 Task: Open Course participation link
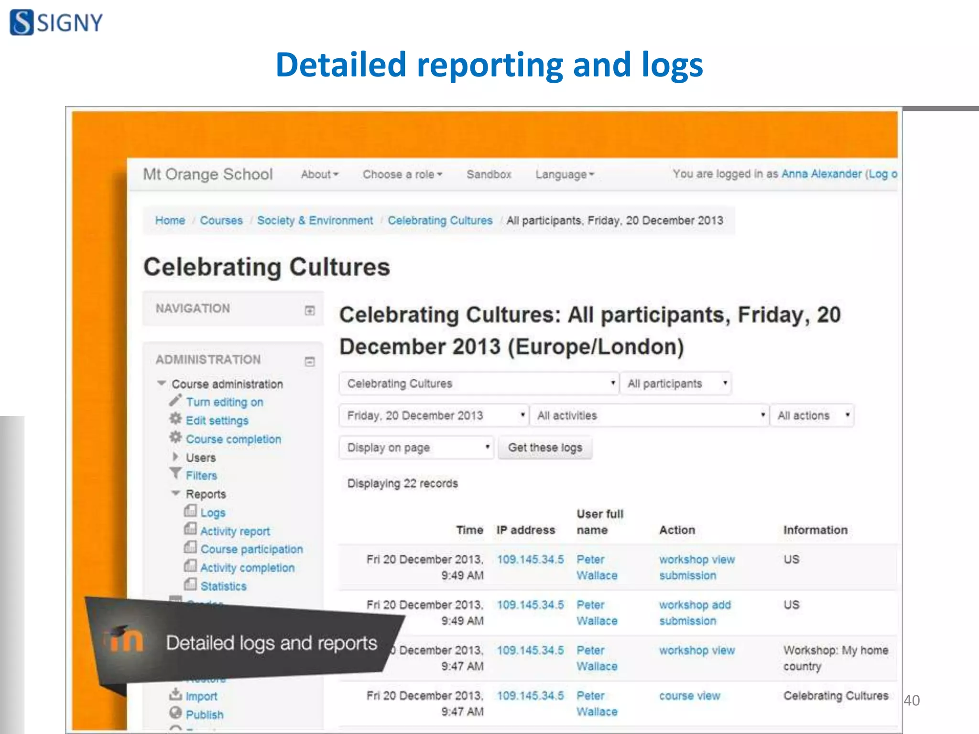pos(252,549)
